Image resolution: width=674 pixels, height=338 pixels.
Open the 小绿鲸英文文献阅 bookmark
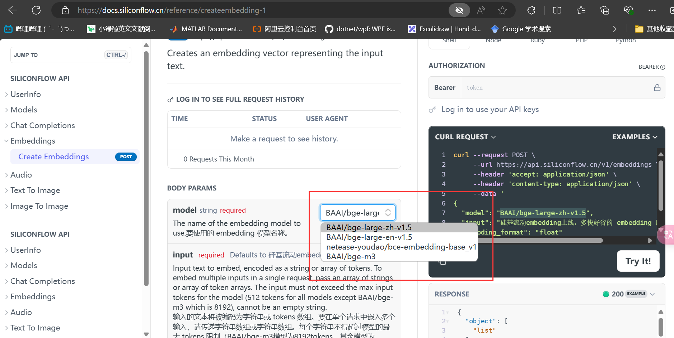(x=121, y=29)
